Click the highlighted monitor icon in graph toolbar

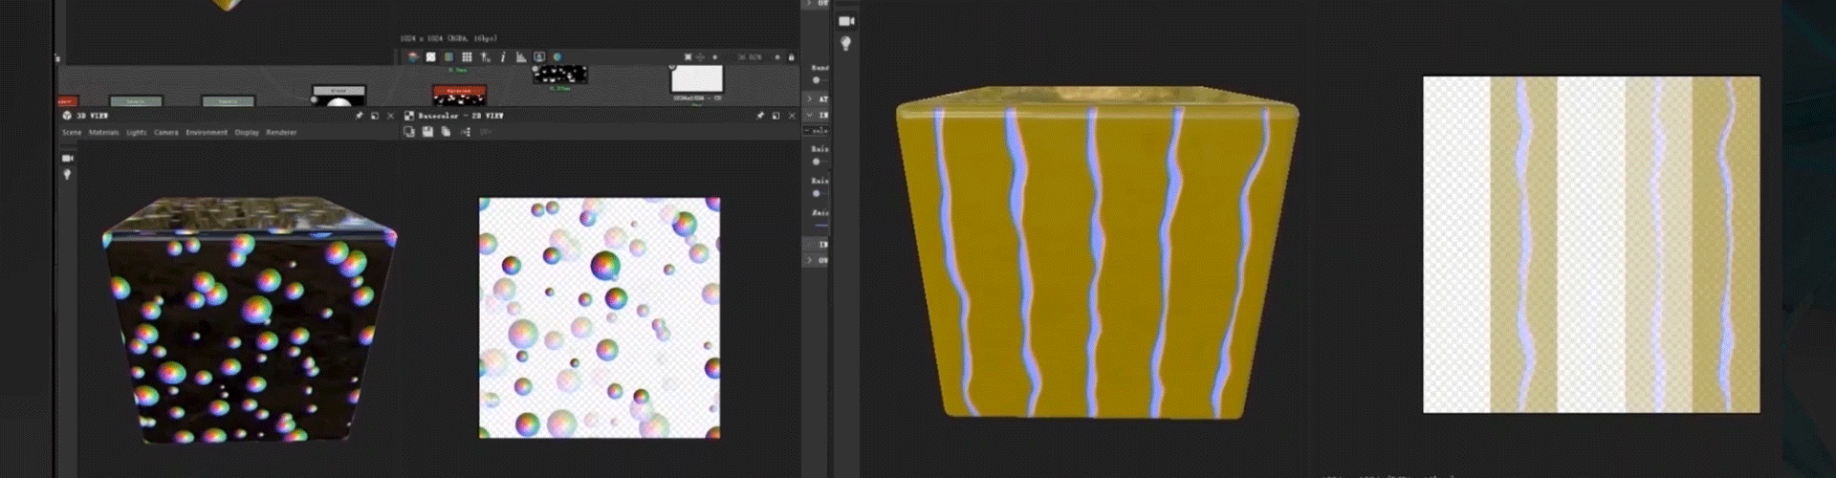click(539, 57)
